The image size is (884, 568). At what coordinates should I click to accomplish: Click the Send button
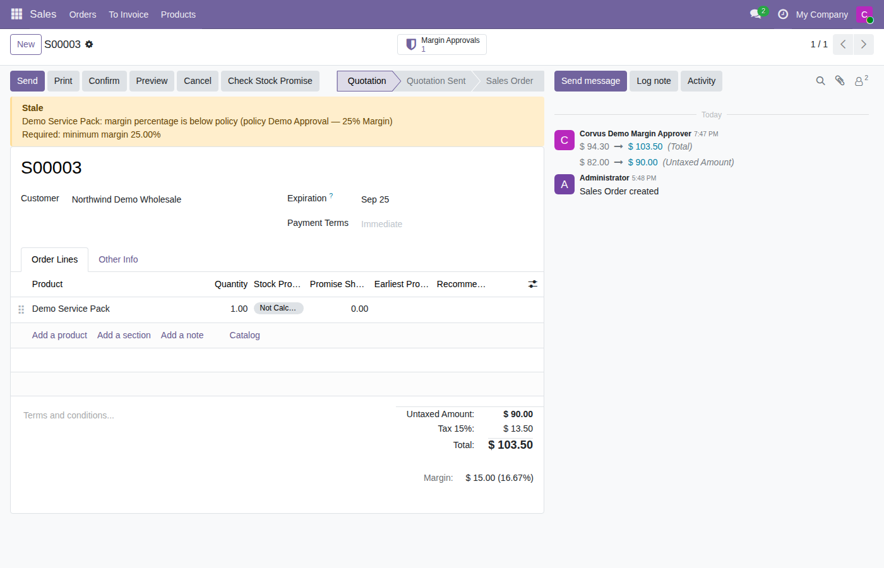click(x=27, y=81)
